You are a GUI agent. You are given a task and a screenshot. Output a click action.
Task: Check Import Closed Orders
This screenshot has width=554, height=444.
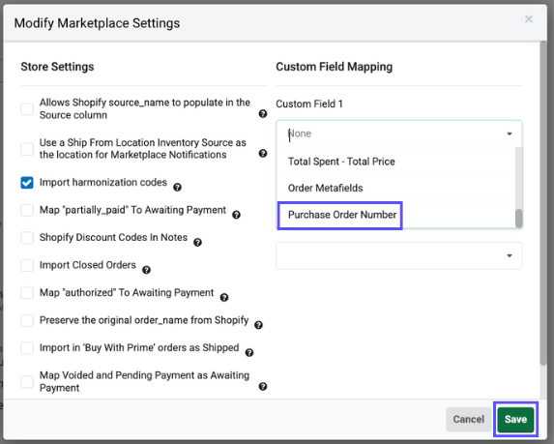point(27,265)
